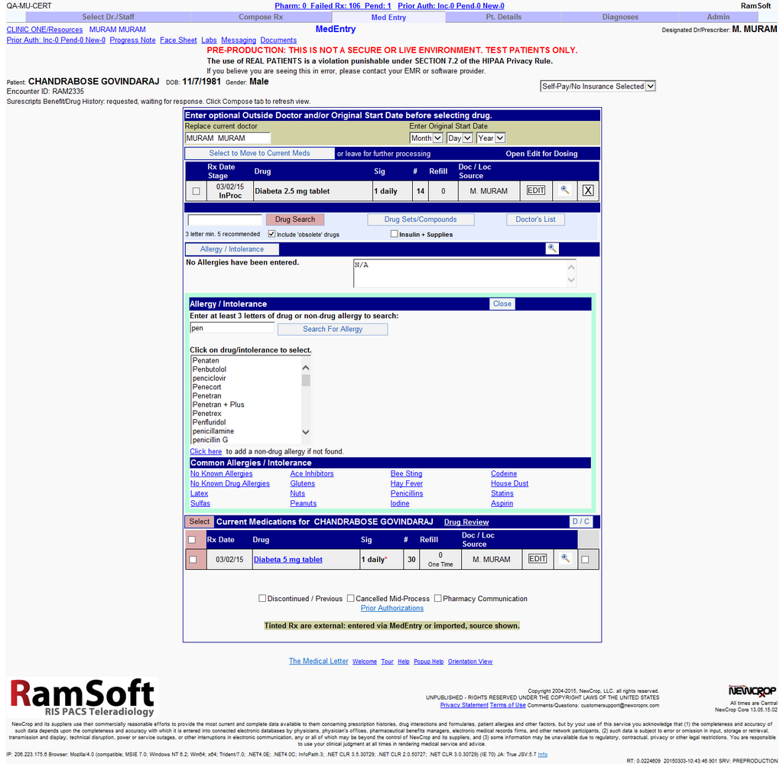The width and height of the screenshot is (783, 764).
Task: Enable the Insulin + Supplies checkbox
Action: coord(394,233)
